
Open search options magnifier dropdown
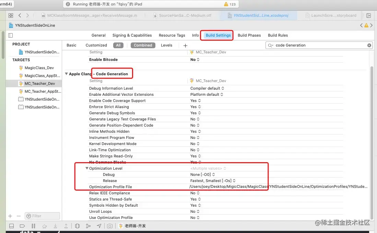pos(271,45)
